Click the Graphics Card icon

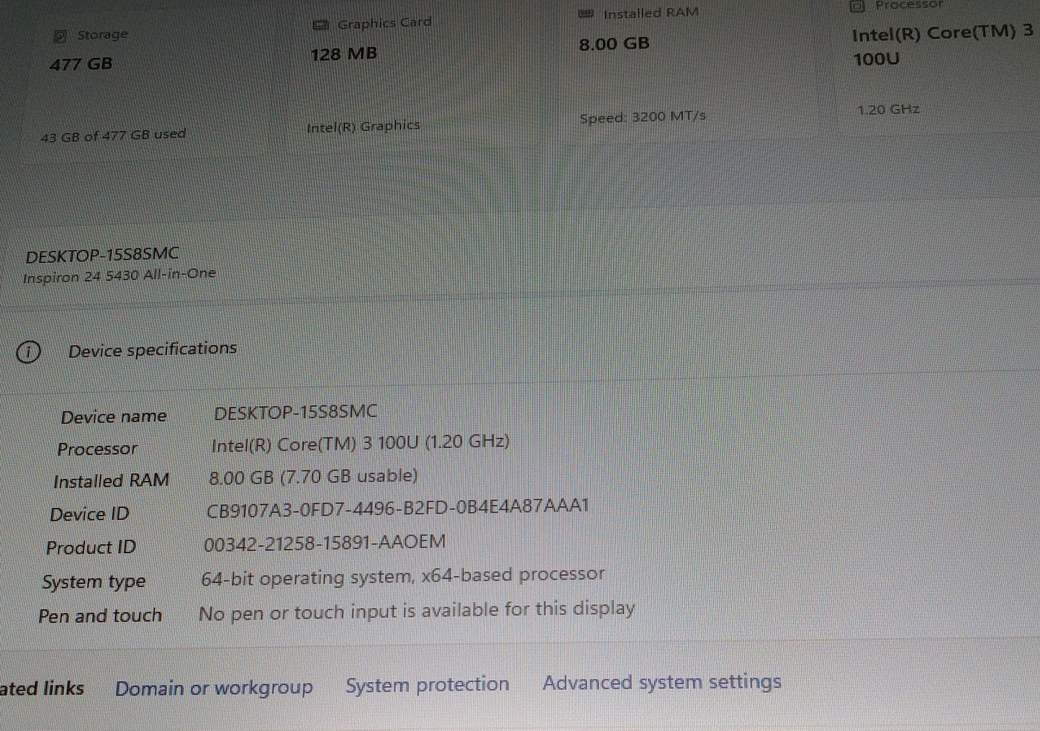[320, 25]
